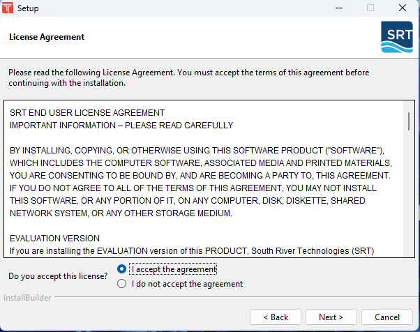Proceed by clicking Next

332,317
